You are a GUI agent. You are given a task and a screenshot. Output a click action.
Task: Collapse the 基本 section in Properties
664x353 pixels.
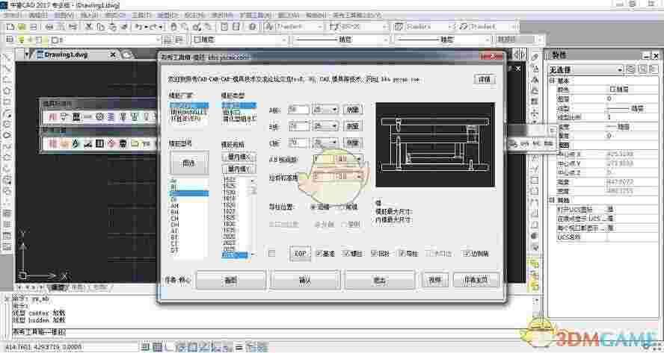tap(552, 81)
